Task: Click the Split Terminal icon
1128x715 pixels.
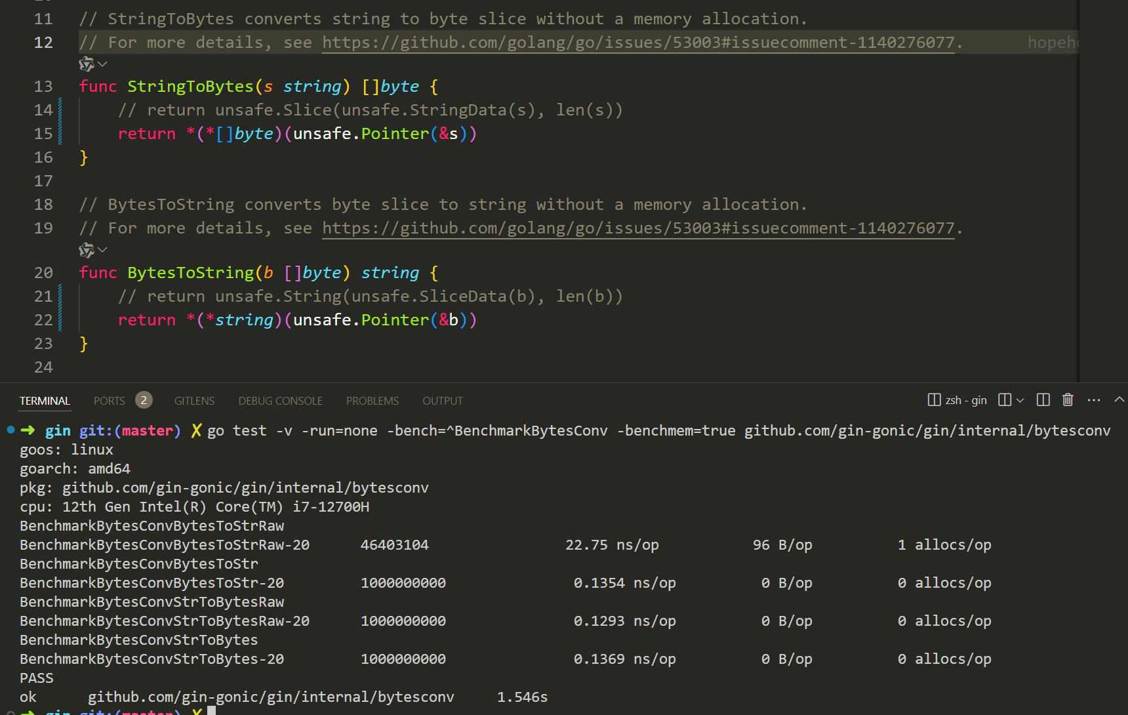Action: tap(1004, 400)
